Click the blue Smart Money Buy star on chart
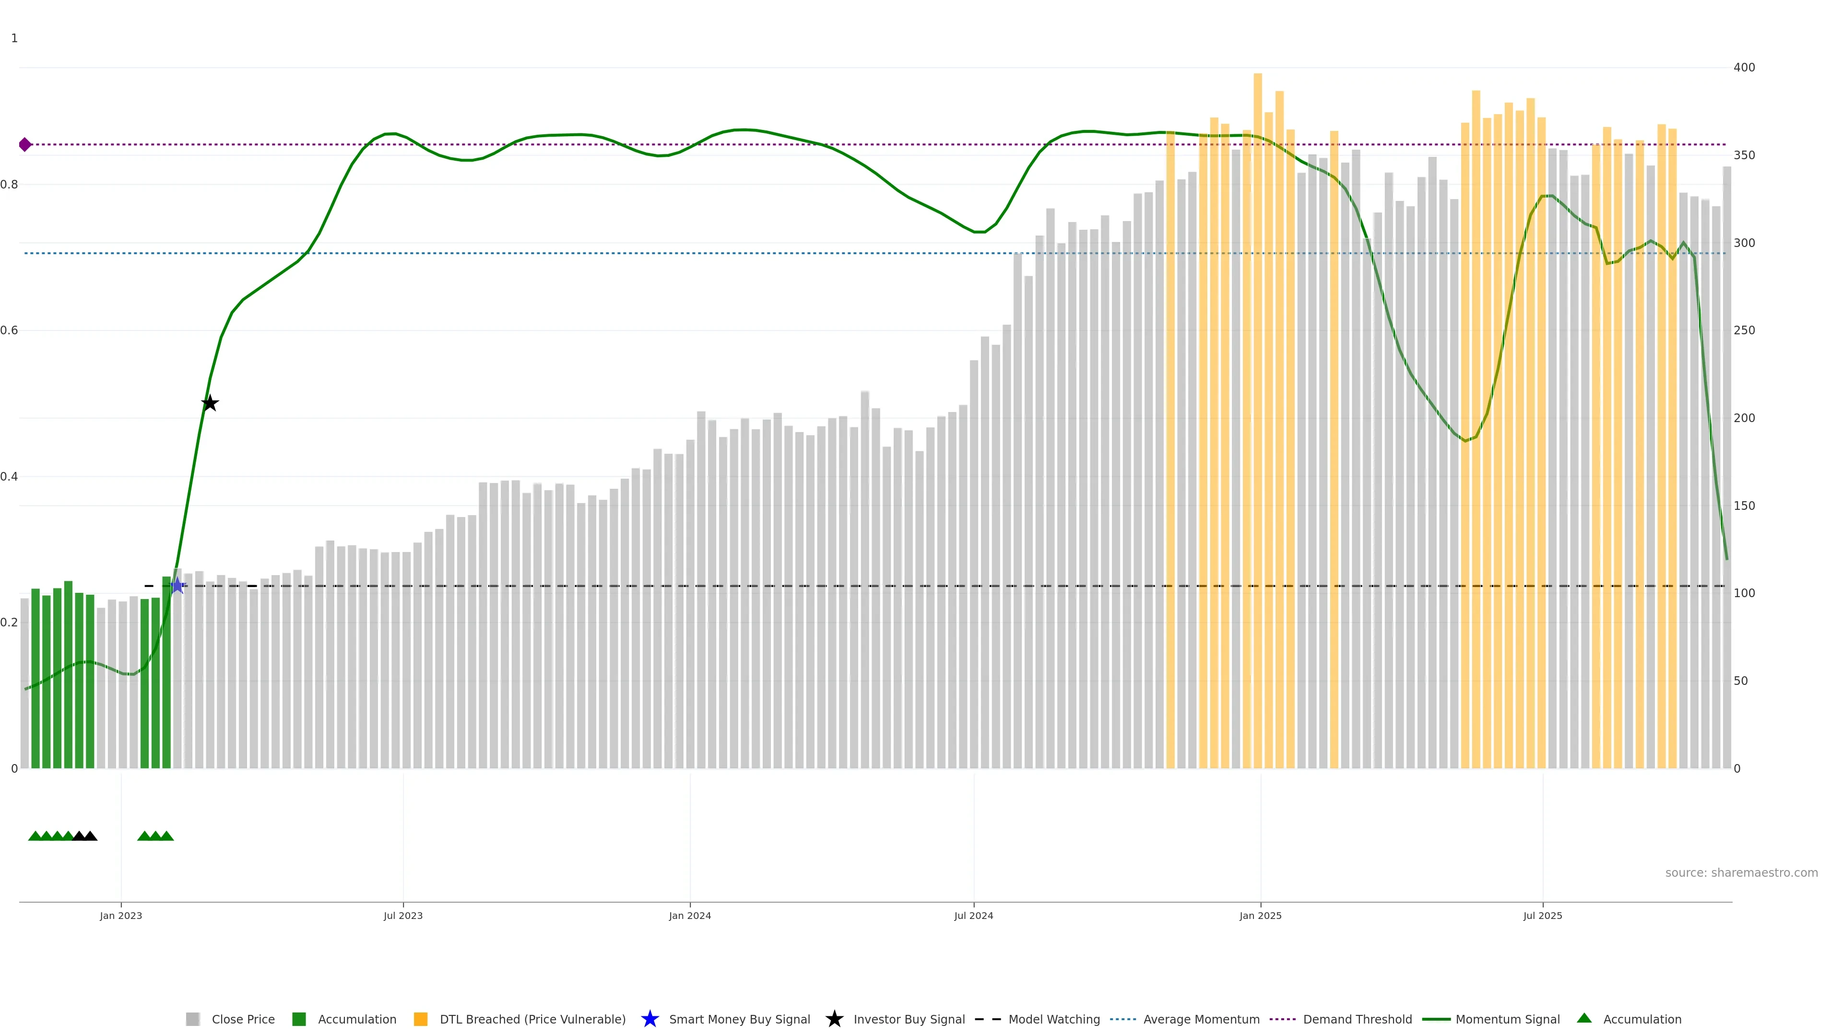The image size is (1842, 1036). [177, 586]
